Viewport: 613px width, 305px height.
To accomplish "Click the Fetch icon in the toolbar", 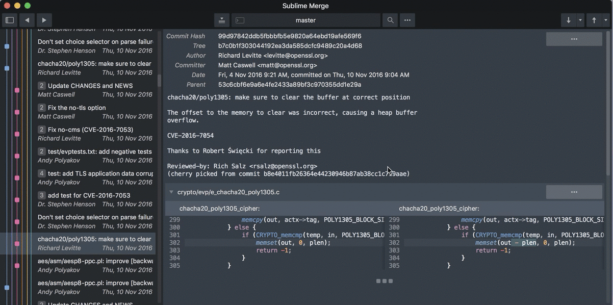I will click(x=221, y=20).
